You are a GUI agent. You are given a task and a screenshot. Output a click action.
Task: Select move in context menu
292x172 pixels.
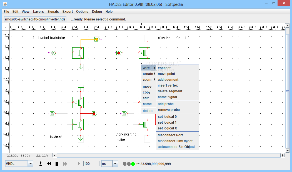[148, 87]
